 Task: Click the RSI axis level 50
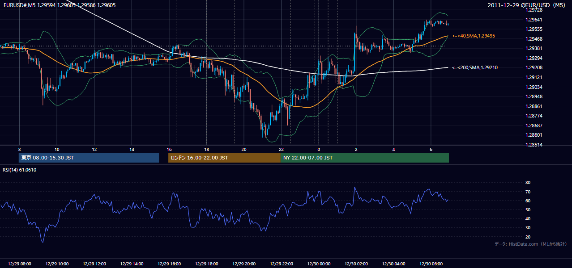(528, 209)
